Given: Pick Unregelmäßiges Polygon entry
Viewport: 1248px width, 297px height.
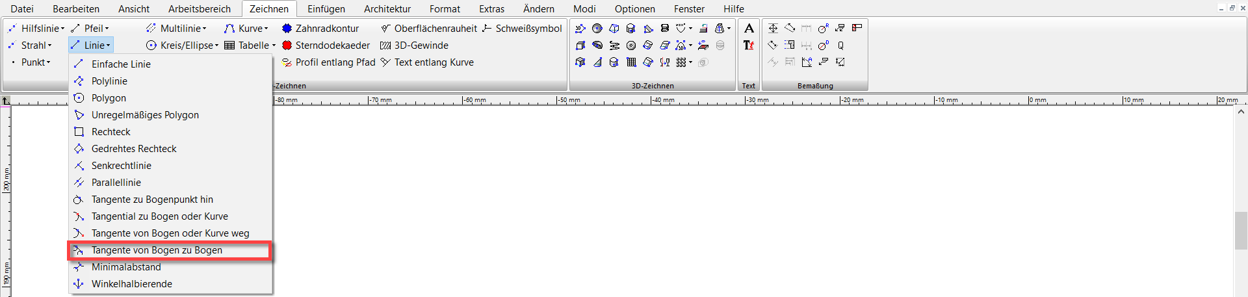Looking at the screenshot, I should (x=170, y=114).
